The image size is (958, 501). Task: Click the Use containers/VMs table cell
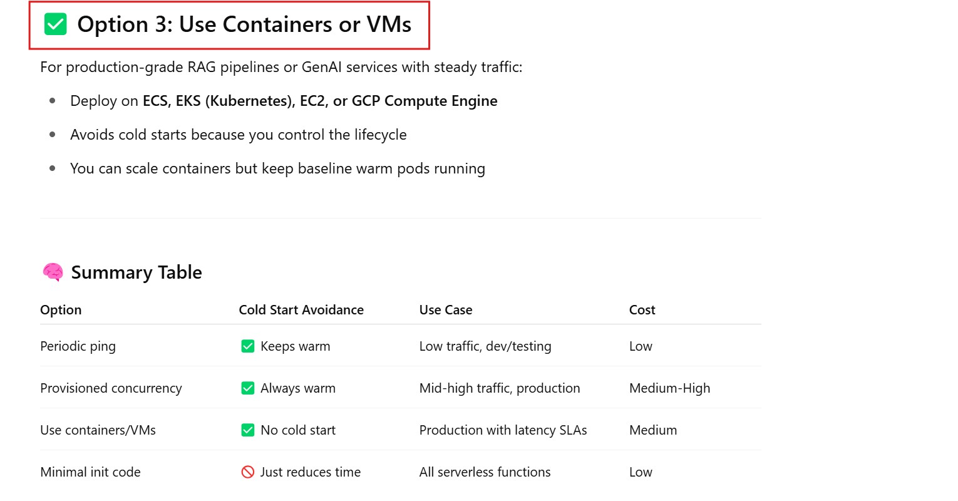click(x=98, y=430)
